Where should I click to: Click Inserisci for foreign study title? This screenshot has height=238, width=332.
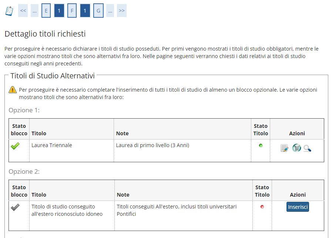coord(298,207)
